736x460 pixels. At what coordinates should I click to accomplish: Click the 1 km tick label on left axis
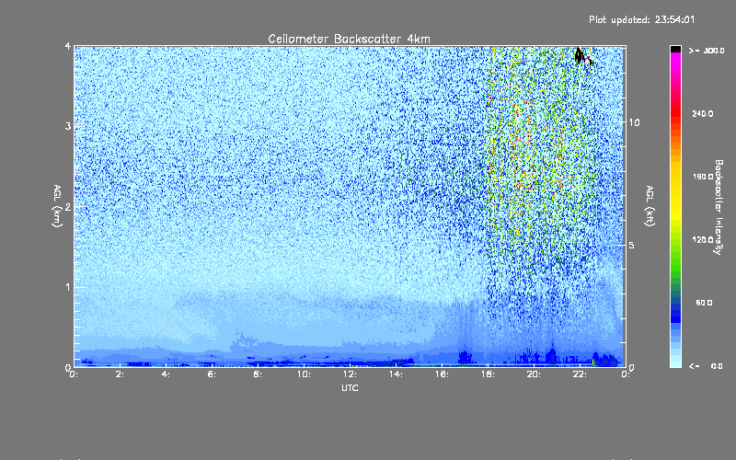point(68,287)
